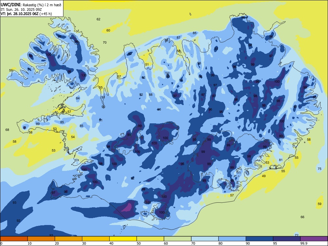328x246 pixels.
Task: Click the humidity value '54' on the map
Action: pos(73,137)
